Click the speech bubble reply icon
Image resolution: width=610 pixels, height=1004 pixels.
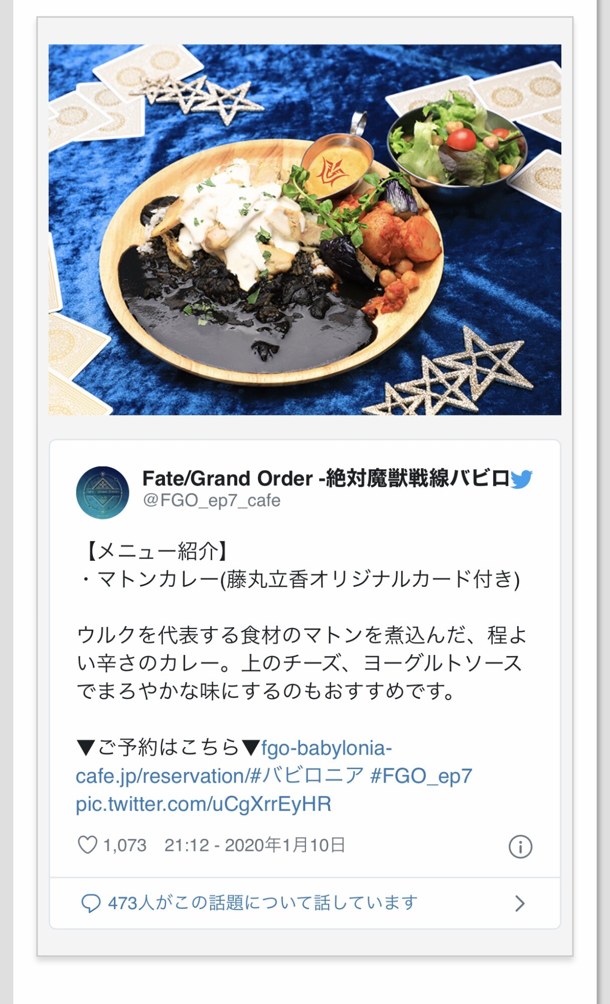tap(91, 903)
